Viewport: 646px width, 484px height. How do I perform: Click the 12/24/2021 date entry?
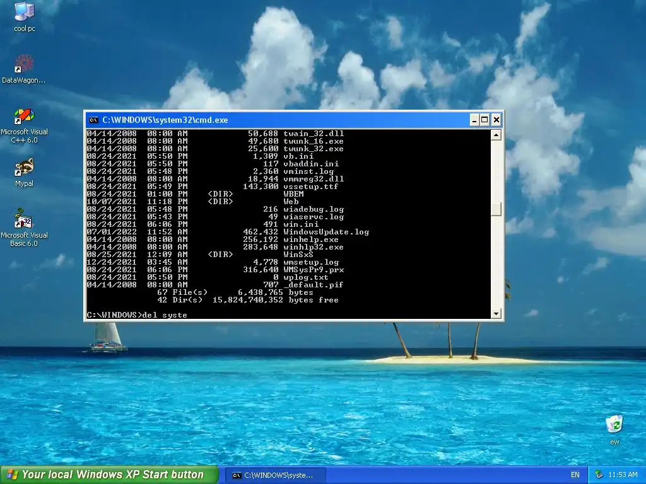[x=112, y=262]
